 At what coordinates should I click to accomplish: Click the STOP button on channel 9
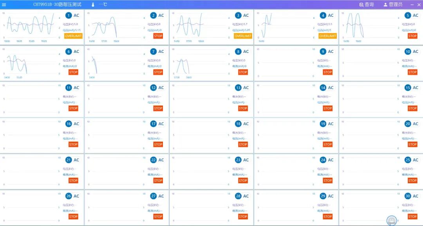pyautogui.click(x=328, y=72)
